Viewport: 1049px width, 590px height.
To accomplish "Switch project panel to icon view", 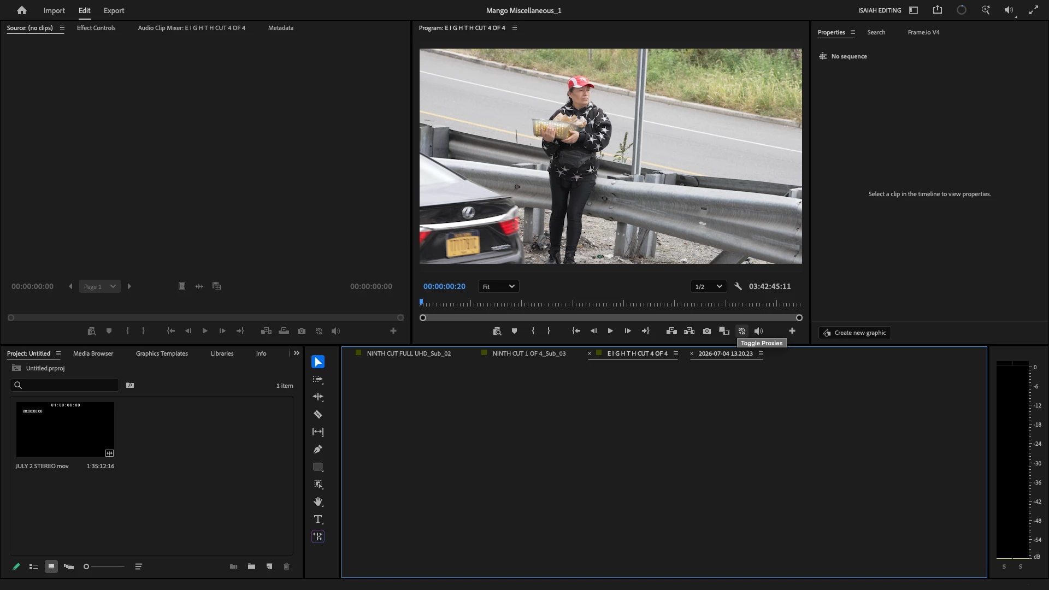I will coord(51,567).
